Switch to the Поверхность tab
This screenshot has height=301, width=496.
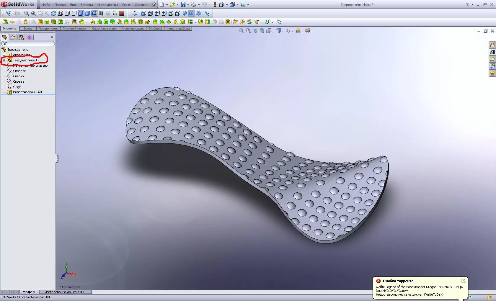[x=48, y=29]
